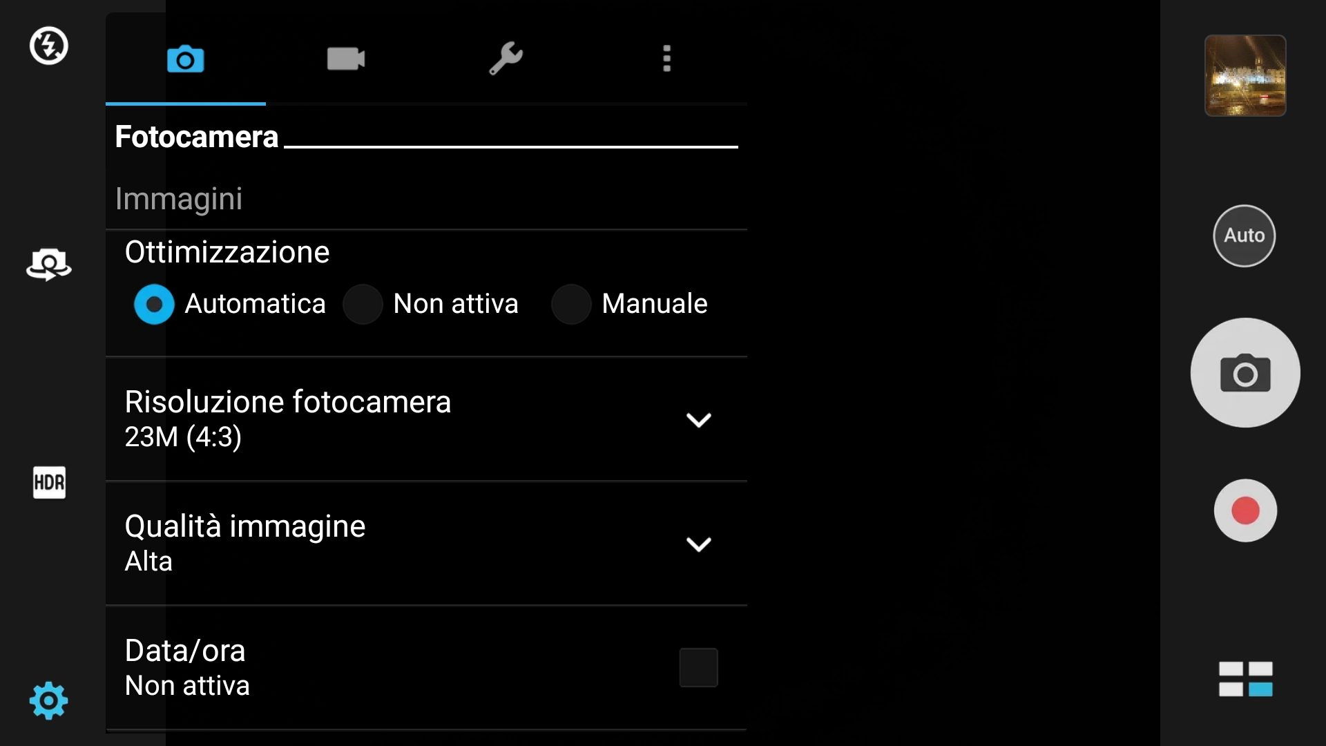Close settings with the blue gear icon

pyautogui.click(x=48, y=700)
